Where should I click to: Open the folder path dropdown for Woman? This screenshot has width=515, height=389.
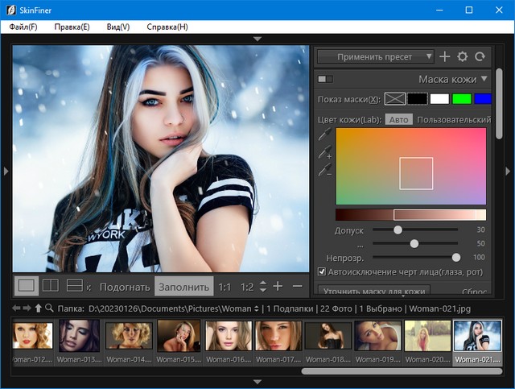(257, 308)
